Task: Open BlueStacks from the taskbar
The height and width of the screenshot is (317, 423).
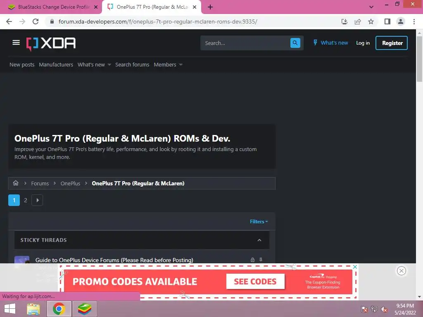Action: pyautogui.click(x=85, y=309)
